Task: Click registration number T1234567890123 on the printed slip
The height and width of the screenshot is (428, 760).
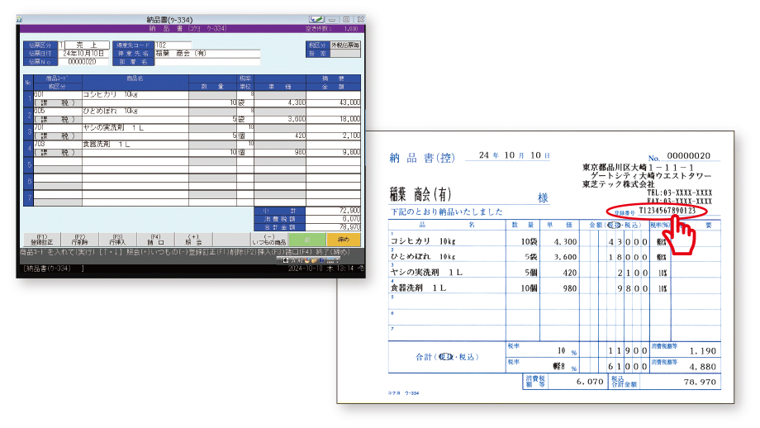Action: [667, 211]
